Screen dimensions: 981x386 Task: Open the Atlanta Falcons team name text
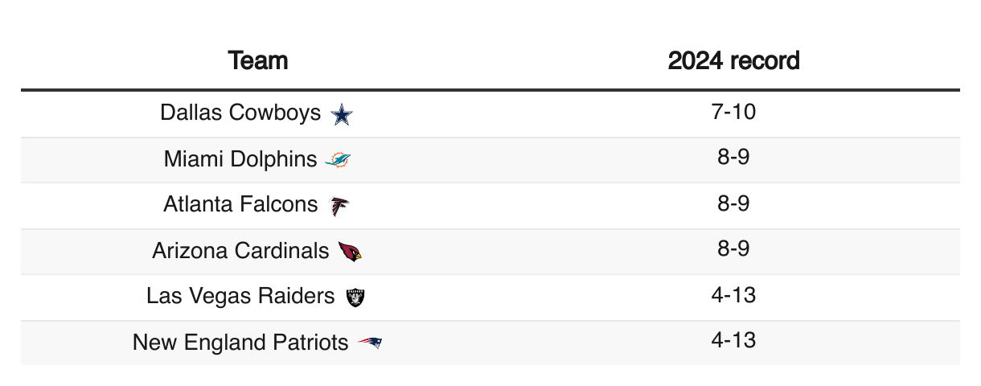(x=240, y=204)
